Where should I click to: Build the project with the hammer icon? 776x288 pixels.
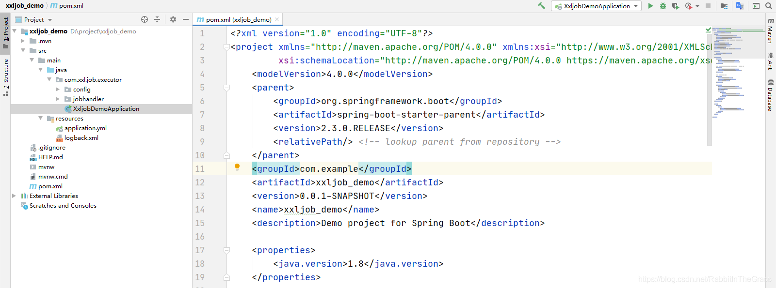[541, 6]
